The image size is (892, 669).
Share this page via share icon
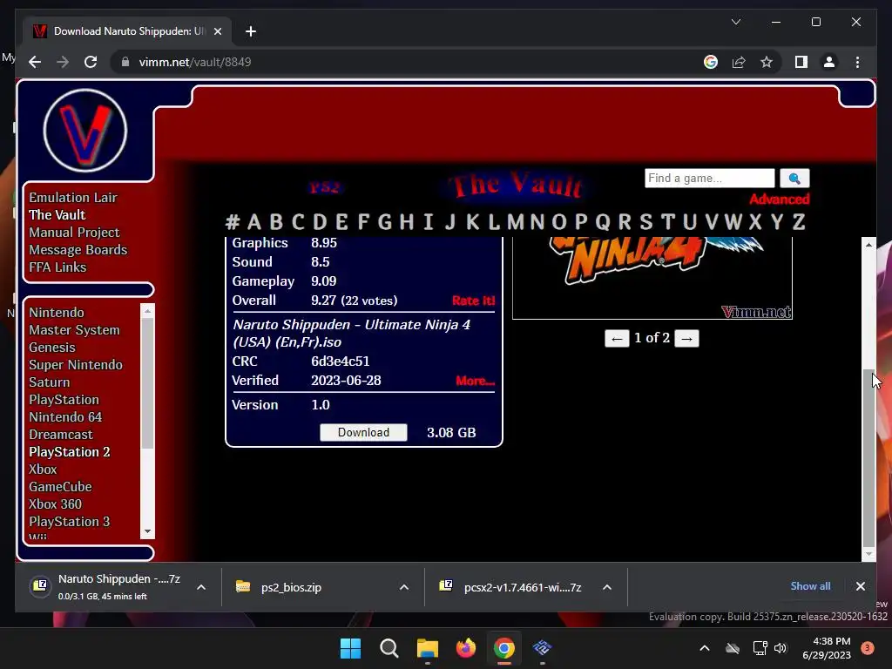739,62
